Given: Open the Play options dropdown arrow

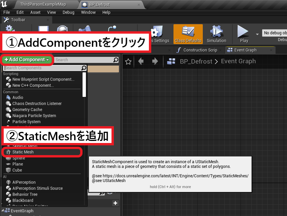Looking at the screenshot, I should [x=257, y=34].
